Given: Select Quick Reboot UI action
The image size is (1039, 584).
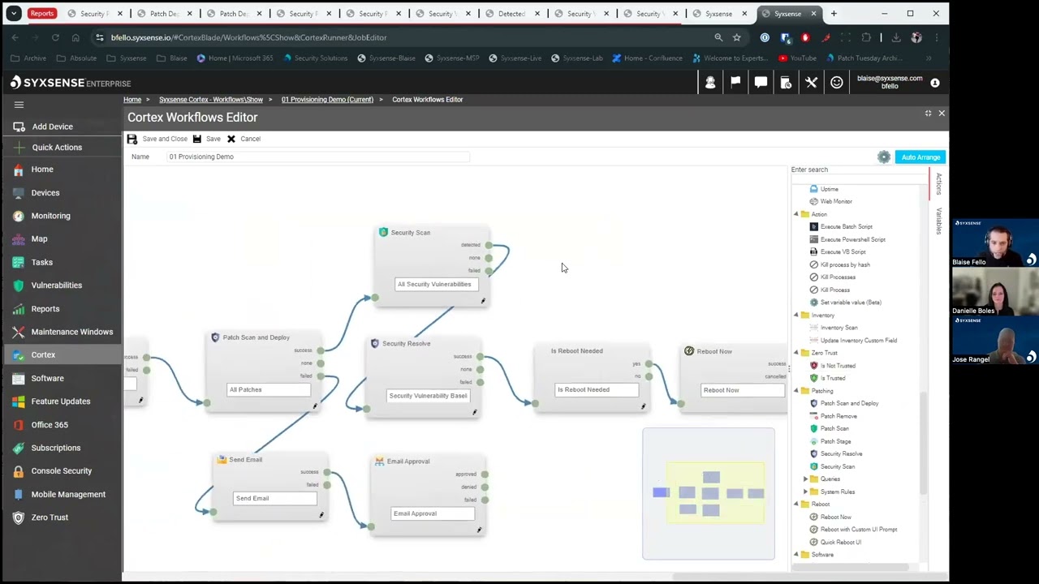Looking at the screenshot, I should coord(841,542).
